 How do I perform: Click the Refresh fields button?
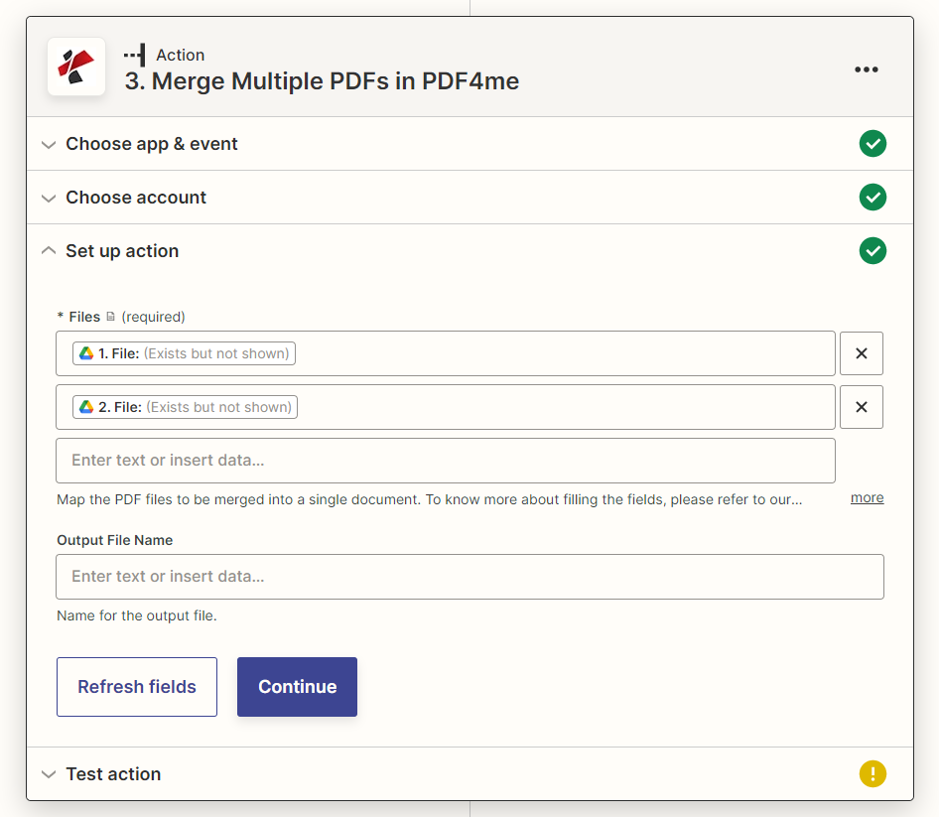tap(136, 686)
